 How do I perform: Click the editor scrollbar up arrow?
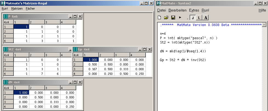264,25
